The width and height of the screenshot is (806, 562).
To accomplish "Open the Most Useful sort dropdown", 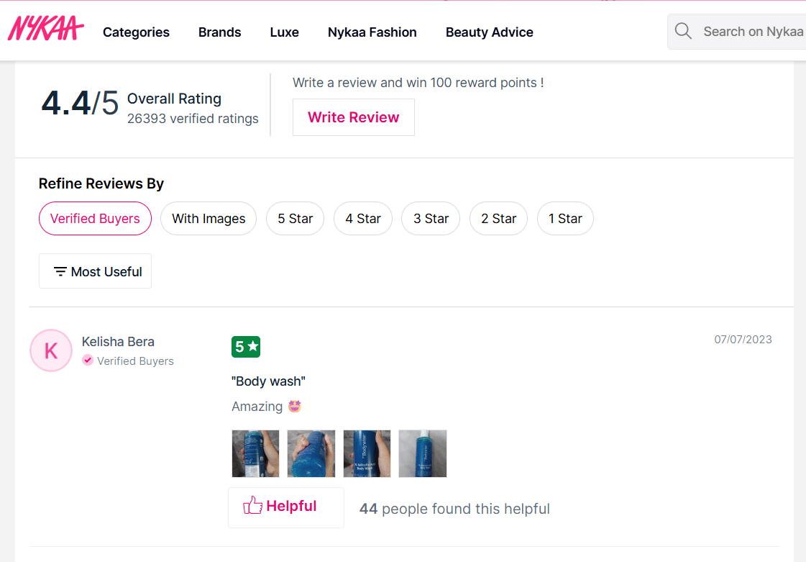I will pos(96,271).
